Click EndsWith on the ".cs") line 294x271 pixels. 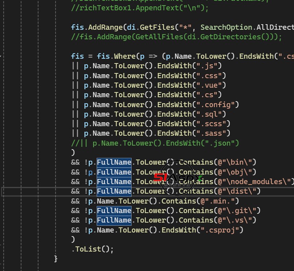(174, 95)
